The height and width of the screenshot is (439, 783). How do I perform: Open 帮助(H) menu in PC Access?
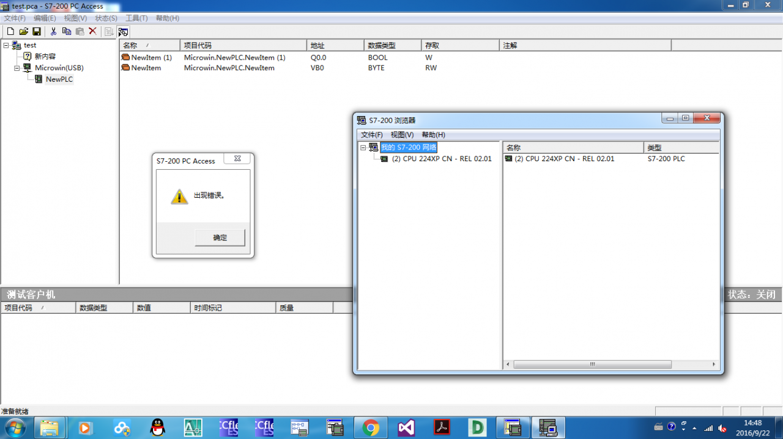click(x=168, y=18)
